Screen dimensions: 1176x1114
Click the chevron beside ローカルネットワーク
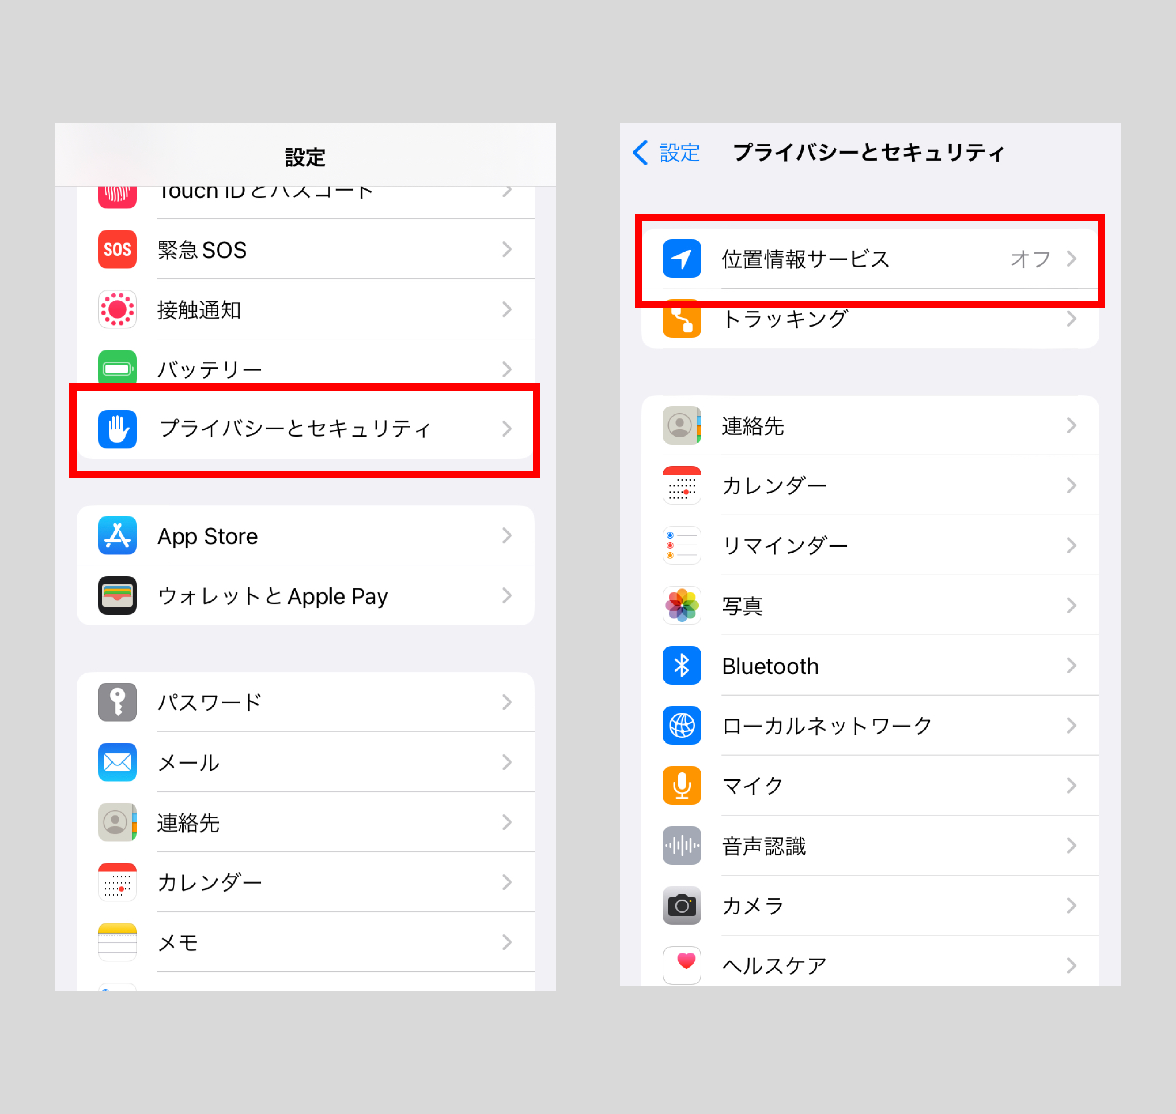(1071, 726)
